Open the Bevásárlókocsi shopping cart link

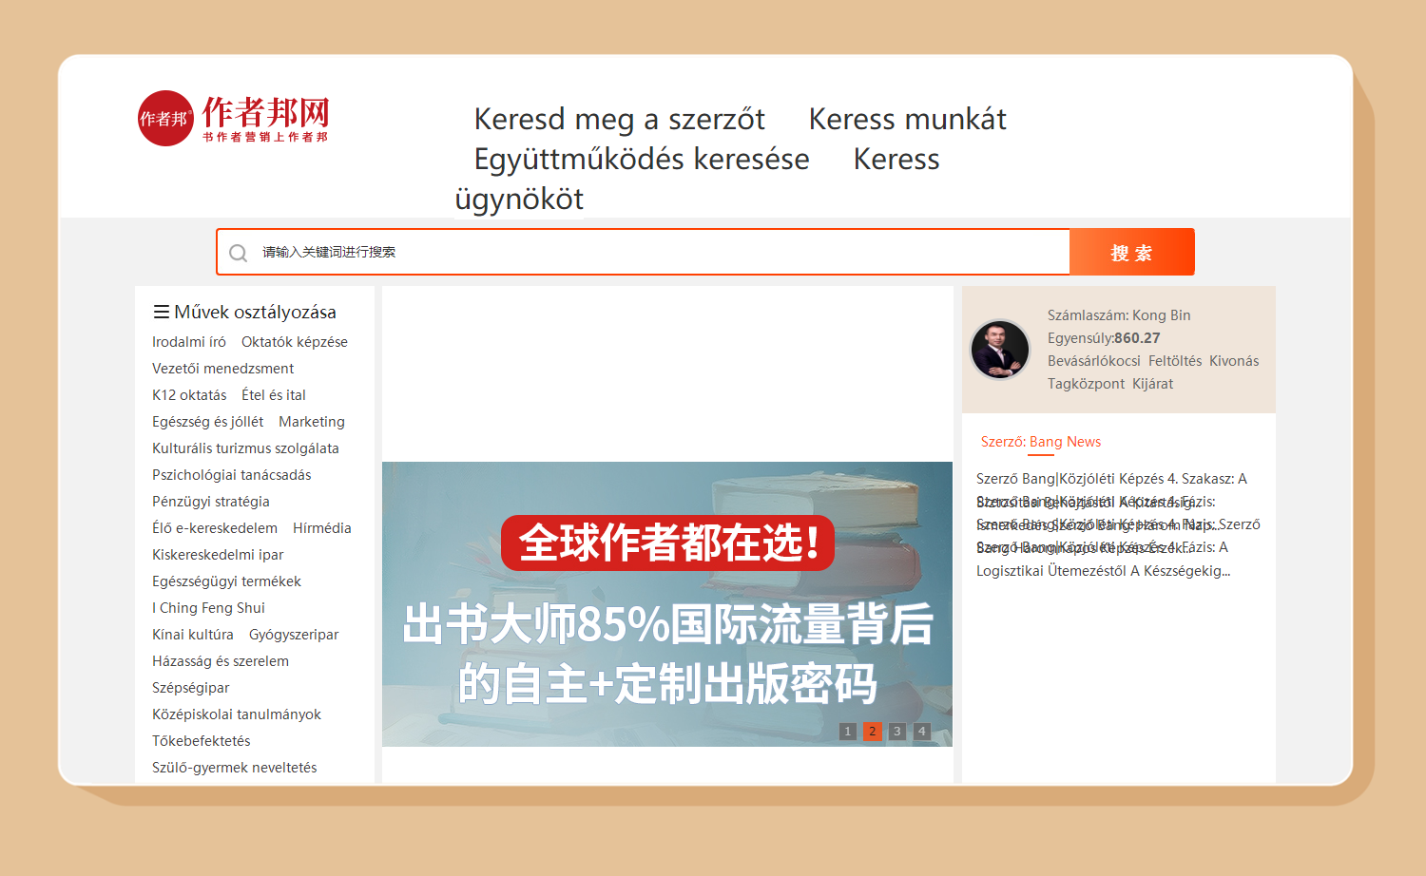[x=1093, y=361]
